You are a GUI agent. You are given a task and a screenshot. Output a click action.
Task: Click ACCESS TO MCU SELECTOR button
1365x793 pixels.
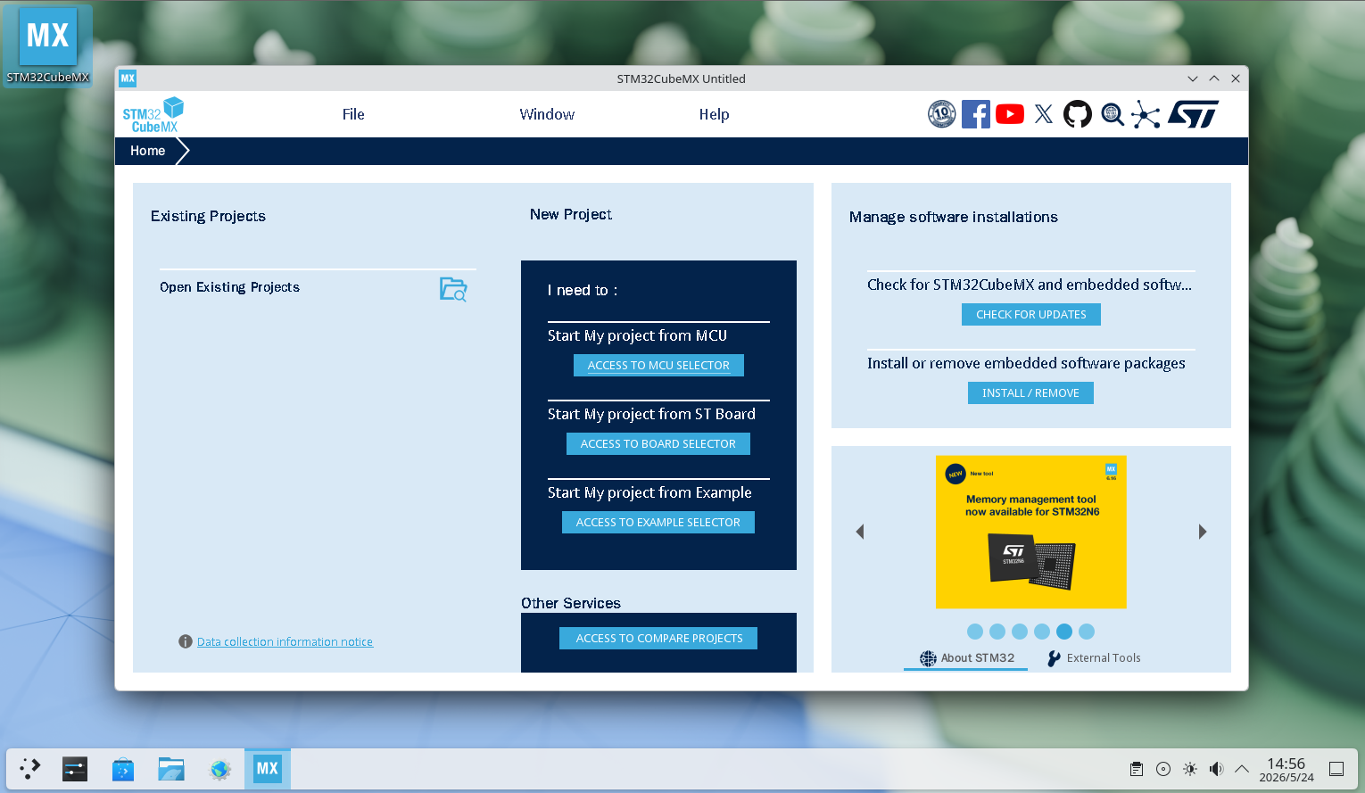pos(658,366)
